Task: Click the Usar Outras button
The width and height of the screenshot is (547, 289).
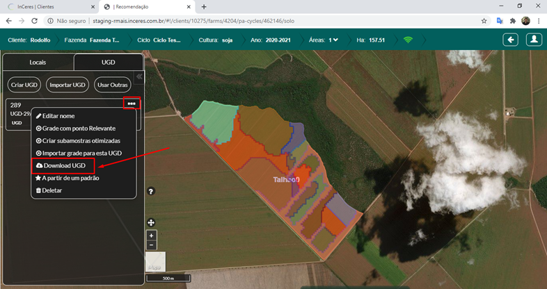Action: click(112, 85)
